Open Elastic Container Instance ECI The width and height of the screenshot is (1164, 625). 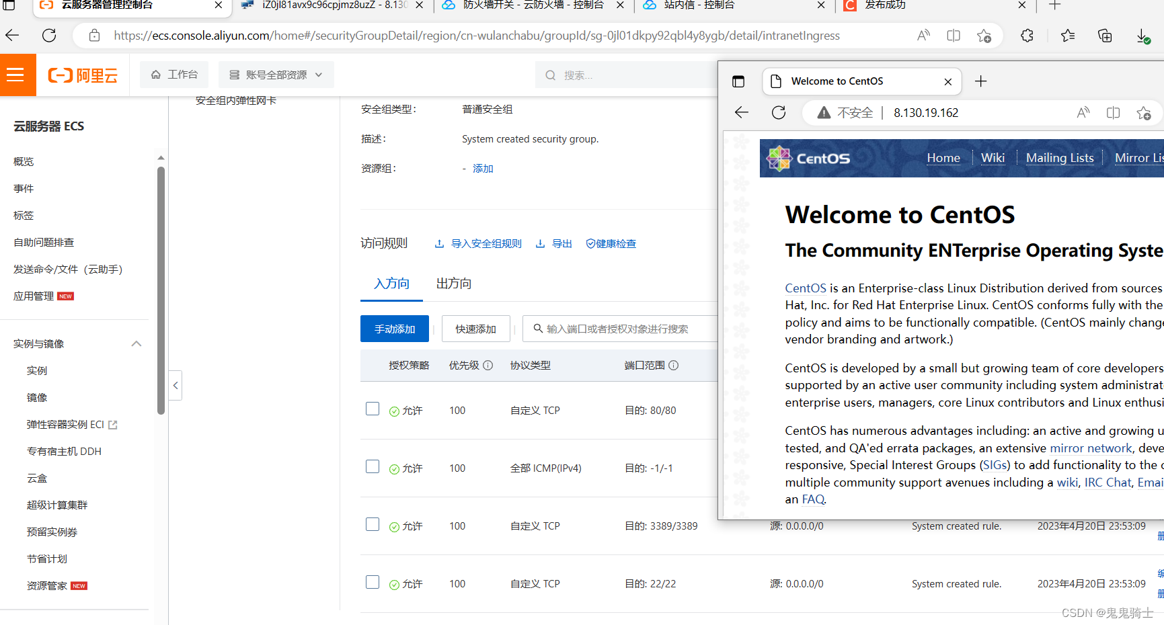72,425
